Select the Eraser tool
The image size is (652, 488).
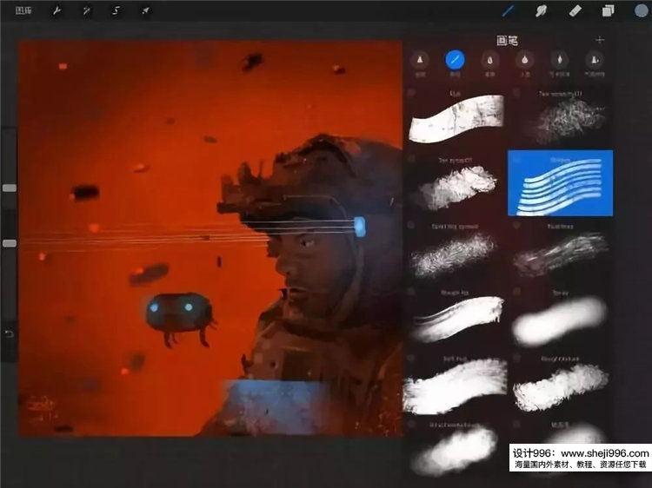pos(575,11)
